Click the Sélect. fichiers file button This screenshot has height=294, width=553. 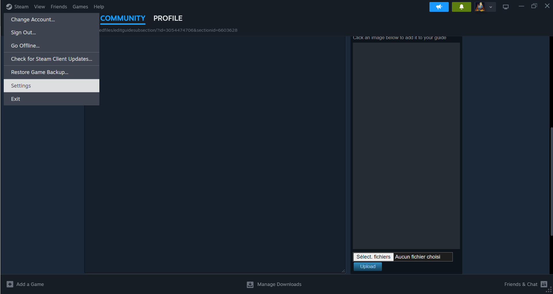pos(373,257)
